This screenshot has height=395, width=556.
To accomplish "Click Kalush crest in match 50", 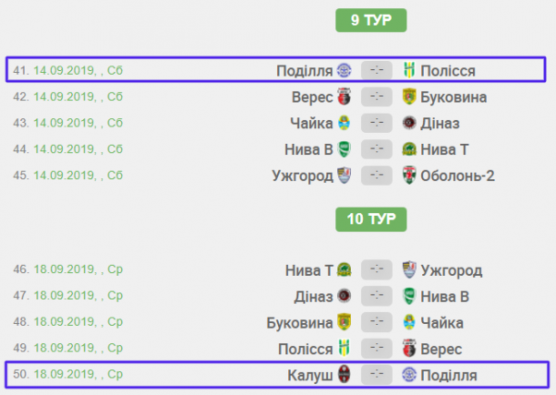I will 344,374.
